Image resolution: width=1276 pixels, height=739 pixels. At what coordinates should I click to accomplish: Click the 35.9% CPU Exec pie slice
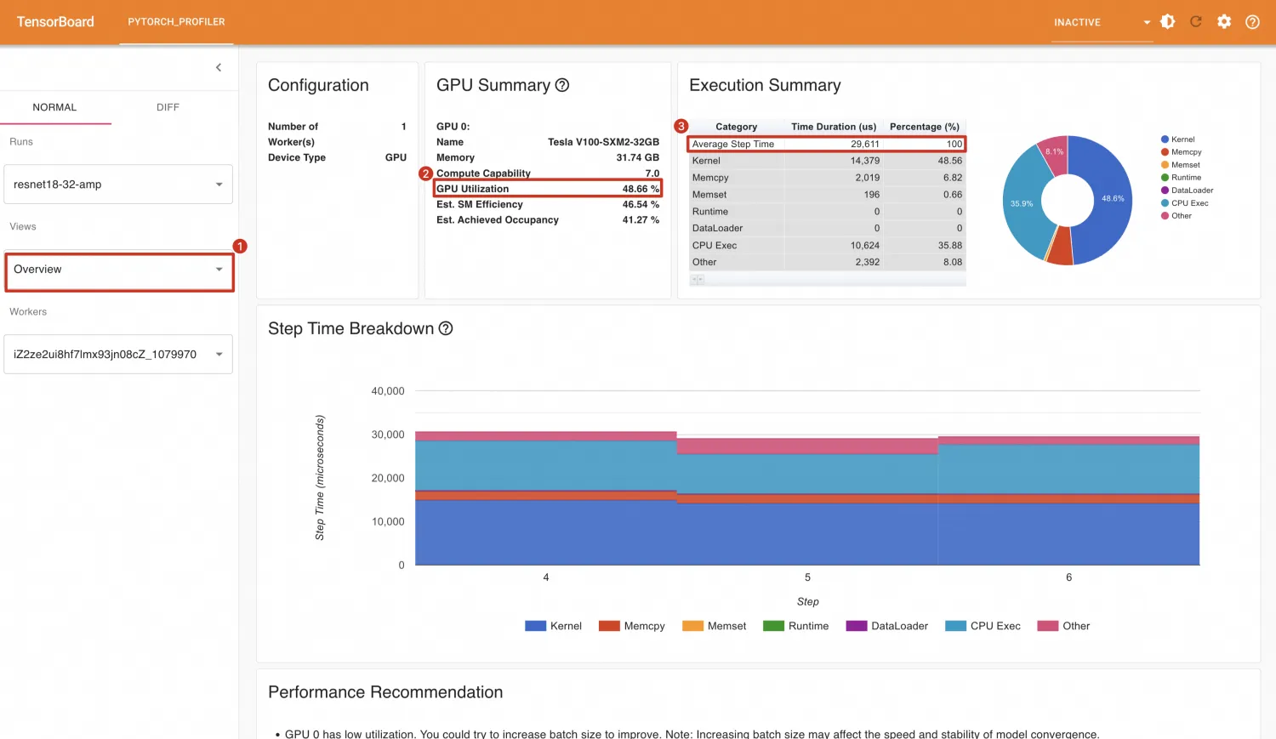[1022, 203]
